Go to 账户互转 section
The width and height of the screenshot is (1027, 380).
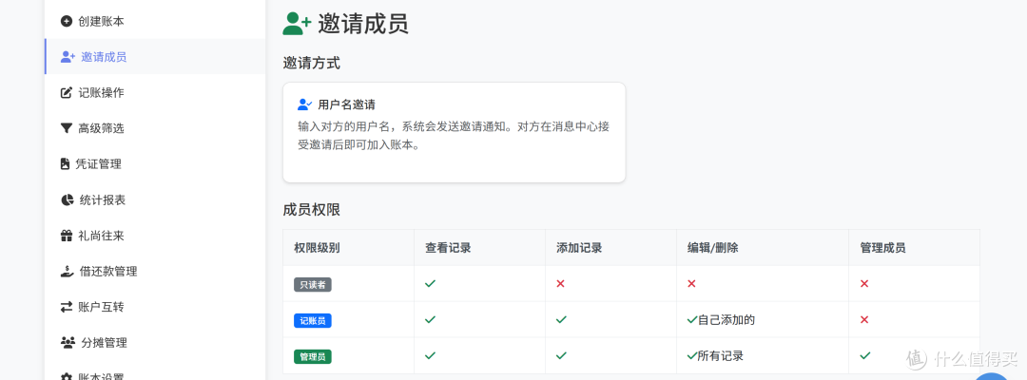[155, 307]
